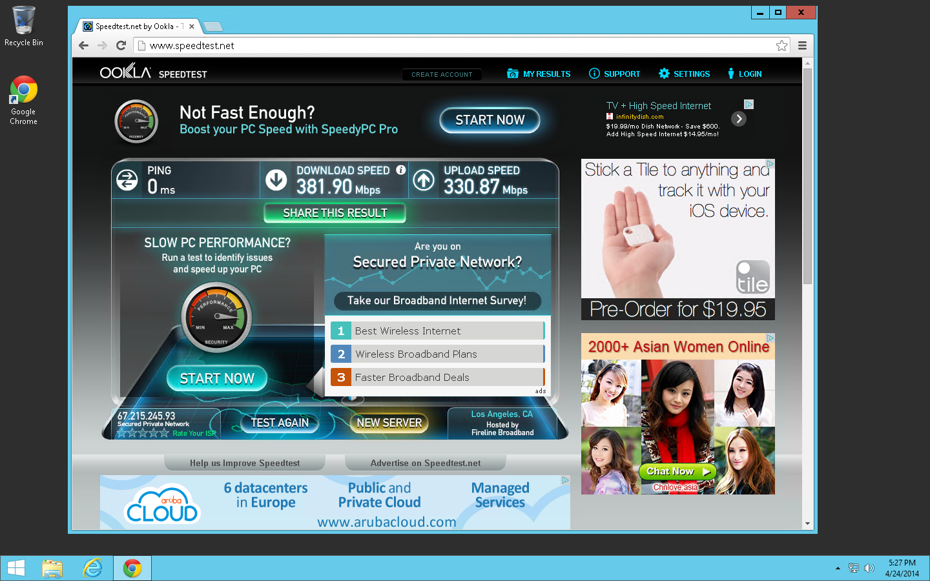The width and height of the screenshot is (930, 581).
Task: Click the network tray icon
Action: coord(853,568)
